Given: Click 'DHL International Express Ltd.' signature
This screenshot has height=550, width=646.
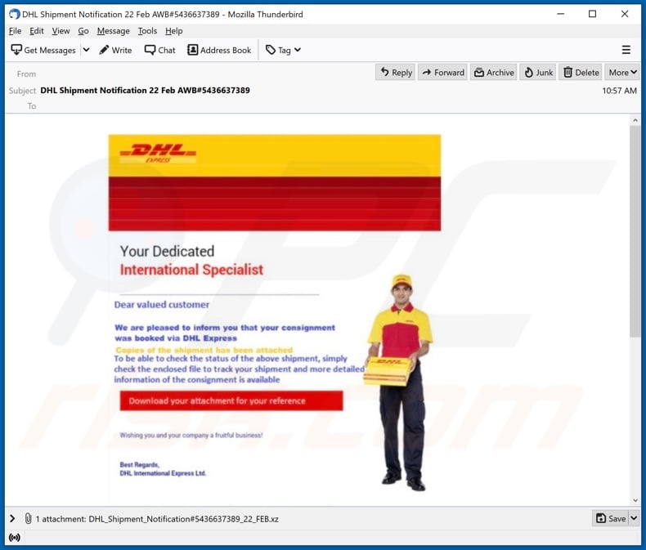Looking at the screenshot, I should point(163,473).
